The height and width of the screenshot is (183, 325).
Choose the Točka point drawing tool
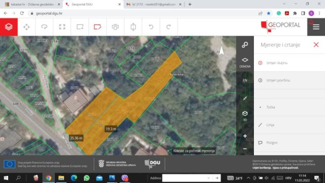point(289,107)
